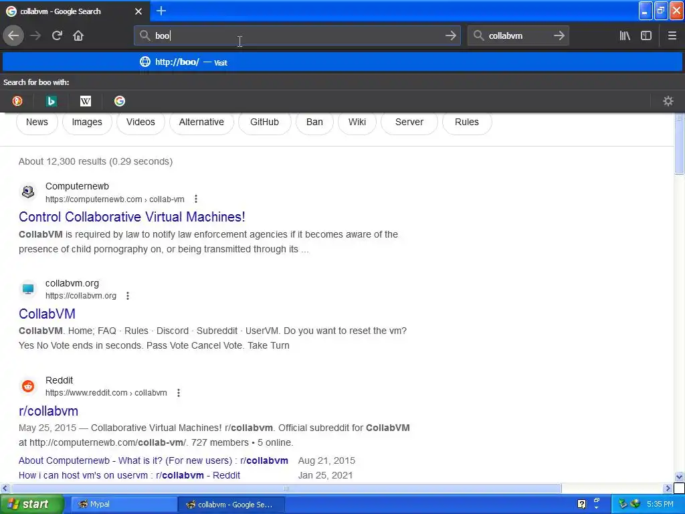
Task: Open more options for Computernewb result
Action: (196, 199)
